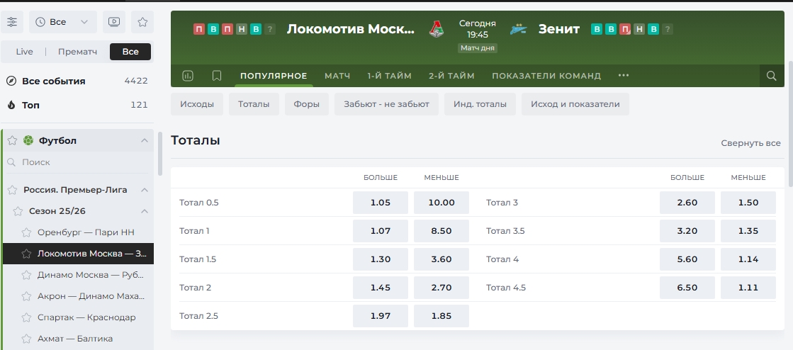793x350 pixels.
Task: Open the match statistics chart icon
Action: (188, 76)
